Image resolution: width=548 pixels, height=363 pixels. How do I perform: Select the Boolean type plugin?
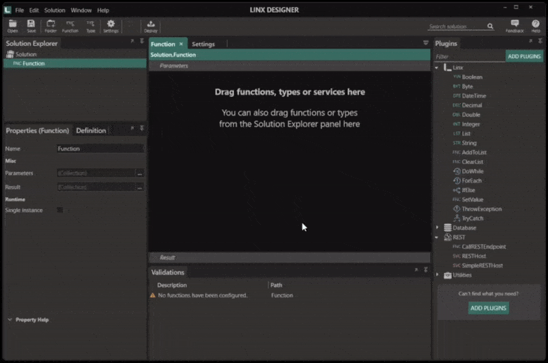pos(468,77)
